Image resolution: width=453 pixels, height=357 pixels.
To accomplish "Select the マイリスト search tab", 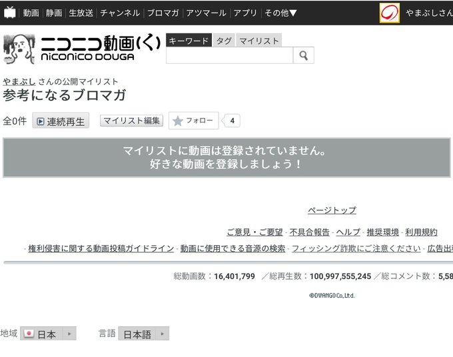I will [x=259, y=41].
